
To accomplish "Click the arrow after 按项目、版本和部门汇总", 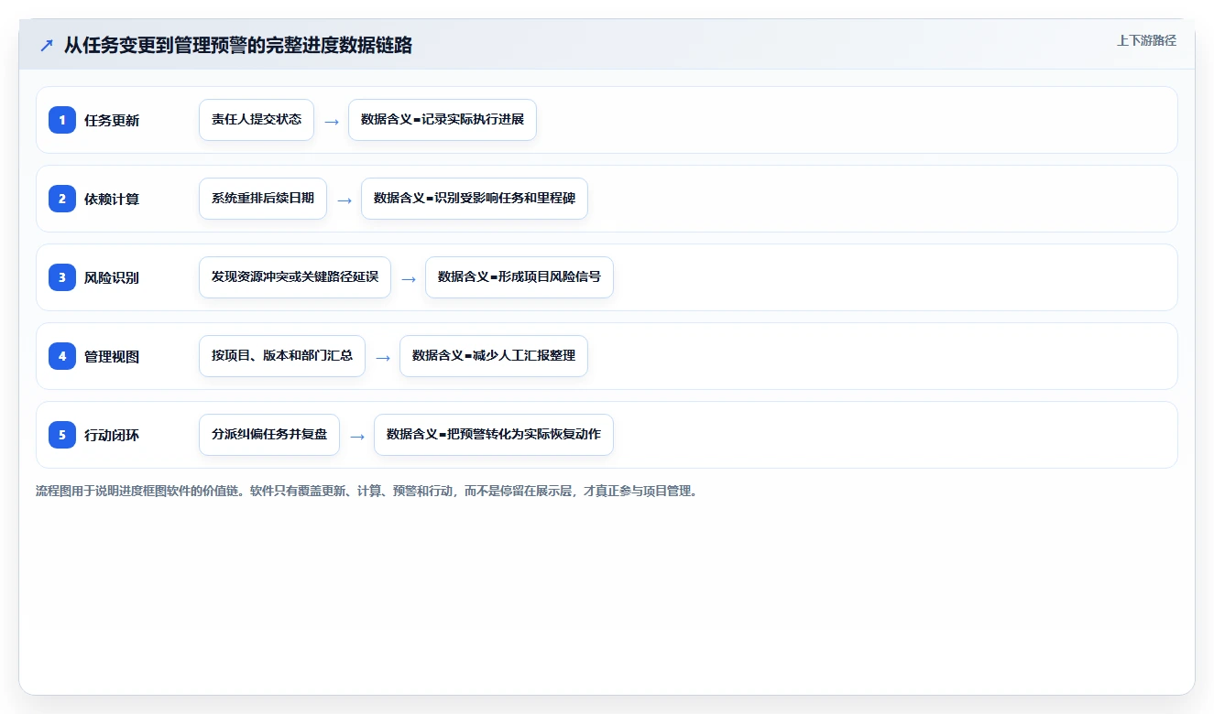I will pos(383,358).
